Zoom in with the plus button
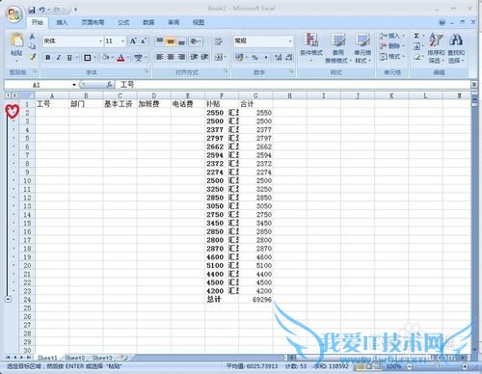 click(x=465, y=366)
